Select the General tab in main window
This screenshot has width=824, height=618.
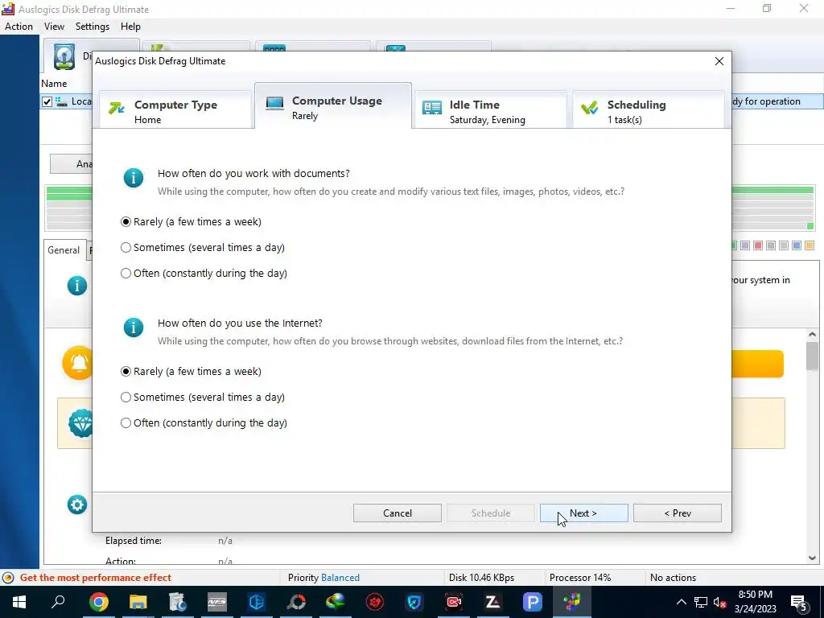pyautogui.click(x=64, y=250)
